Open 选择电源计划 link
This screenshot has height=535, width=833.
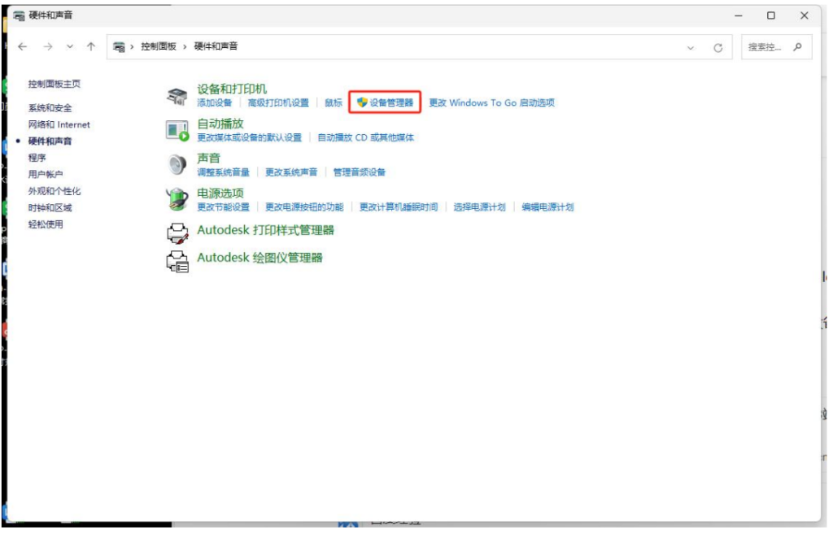479,207
